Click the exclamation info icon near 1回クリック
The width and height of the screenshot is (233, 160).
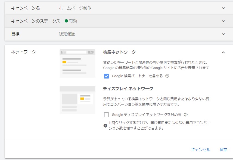(105, 126)
